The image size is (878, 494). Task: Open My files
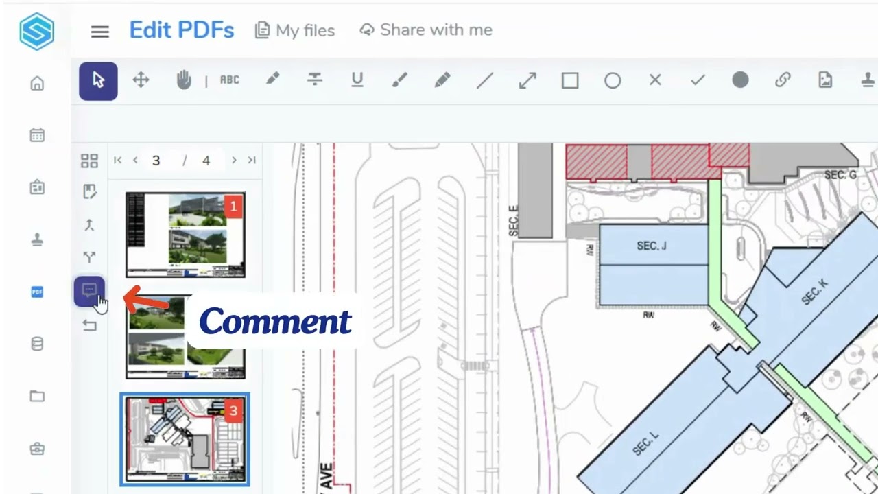[x=294, y=30]
